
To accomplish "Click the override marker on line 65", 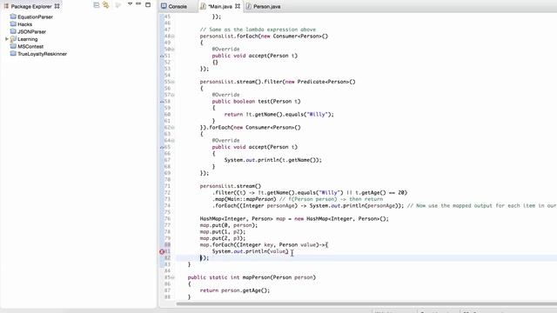I will pyautogui.click(x=162, y=147).
